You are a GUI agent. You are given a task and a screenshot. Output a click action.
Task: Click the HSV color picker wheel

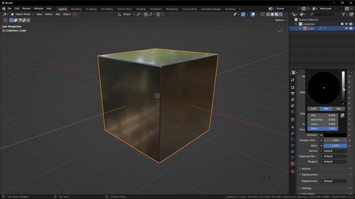324,88
